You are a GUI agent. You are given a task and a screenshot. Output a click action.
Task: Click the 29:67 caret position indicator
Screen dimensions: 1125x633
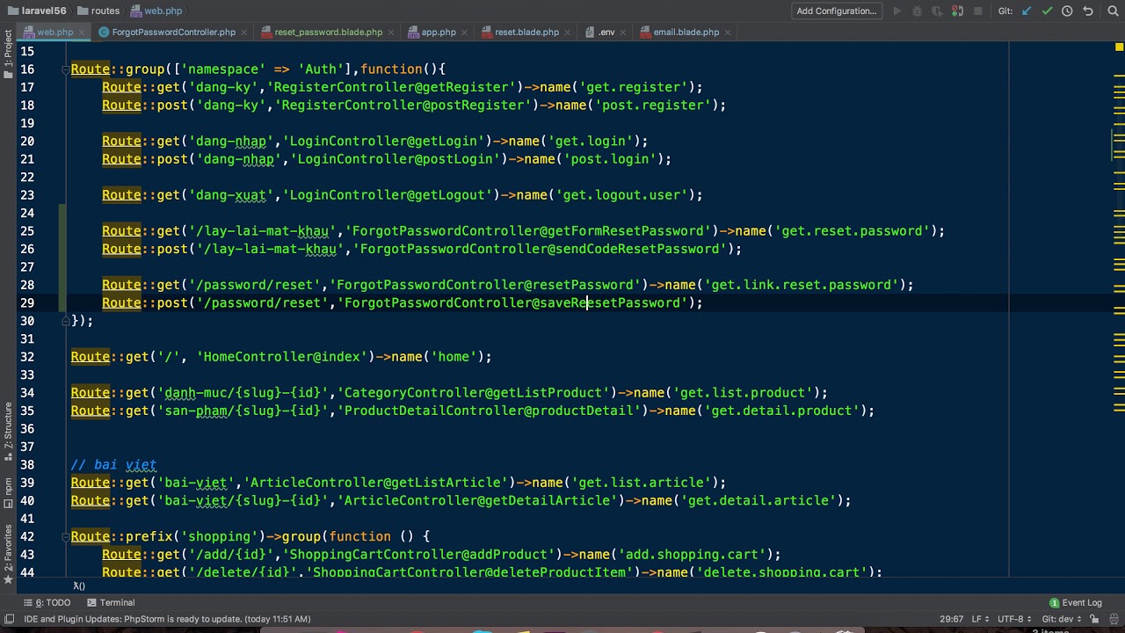tap(951, 619)
